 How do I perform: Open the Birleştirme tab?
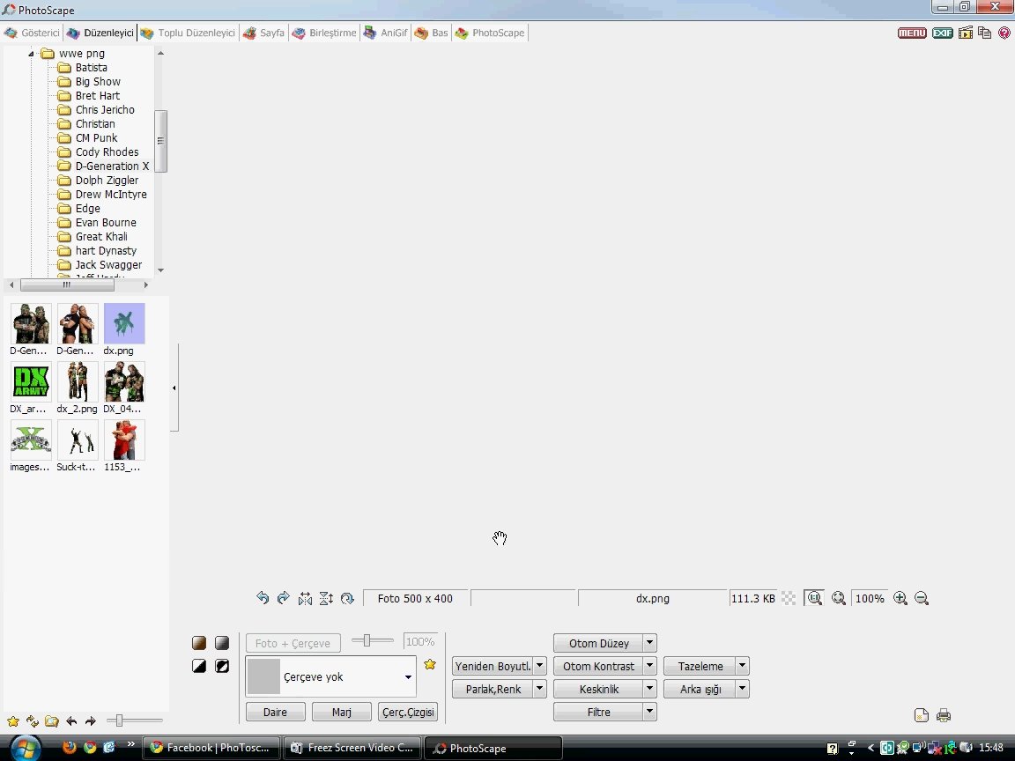(324, 33)
